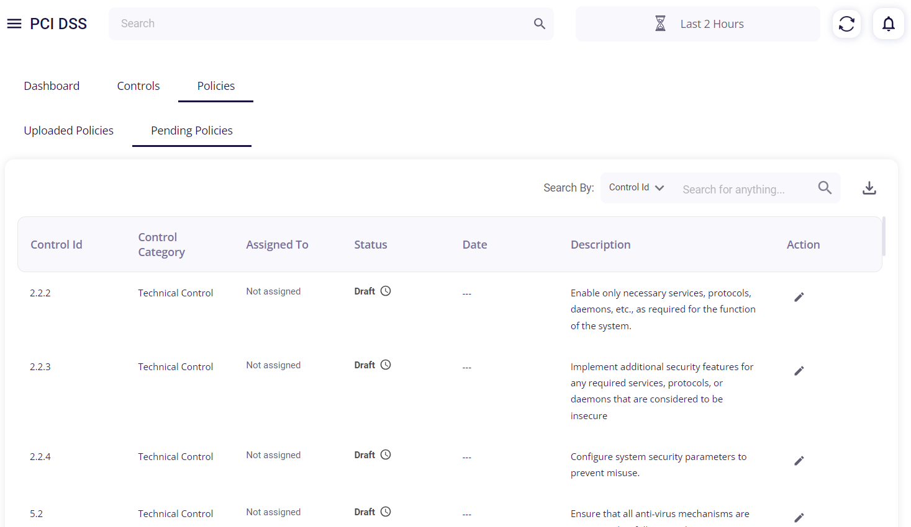911x527 pixels.
Task: Click the clock icon in 2.2.2 status
Action: [x=386, y=291]
